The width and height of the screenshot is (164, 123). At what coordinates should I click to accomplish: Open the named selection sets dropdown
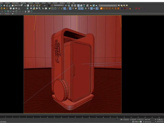[59, 5]
